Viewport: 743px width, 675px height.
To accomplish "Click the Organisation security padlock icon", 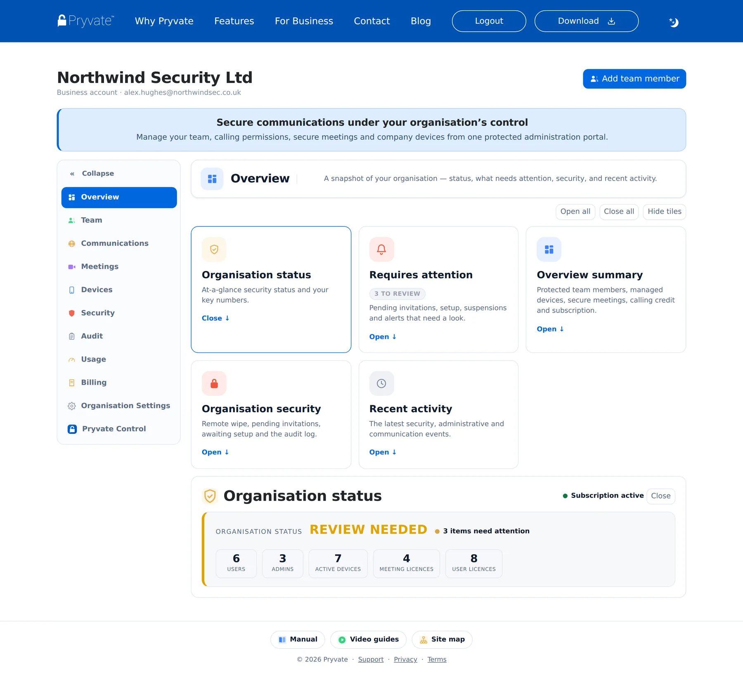I will [214, 383].
